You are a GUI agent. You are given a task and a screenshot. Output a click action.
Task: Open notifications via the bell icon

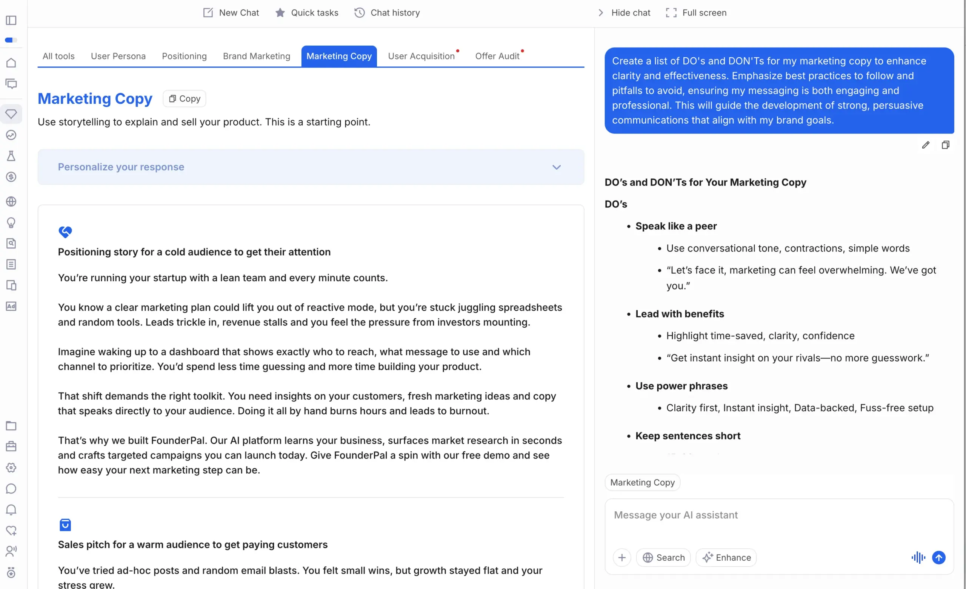click(x=11, y=510)
